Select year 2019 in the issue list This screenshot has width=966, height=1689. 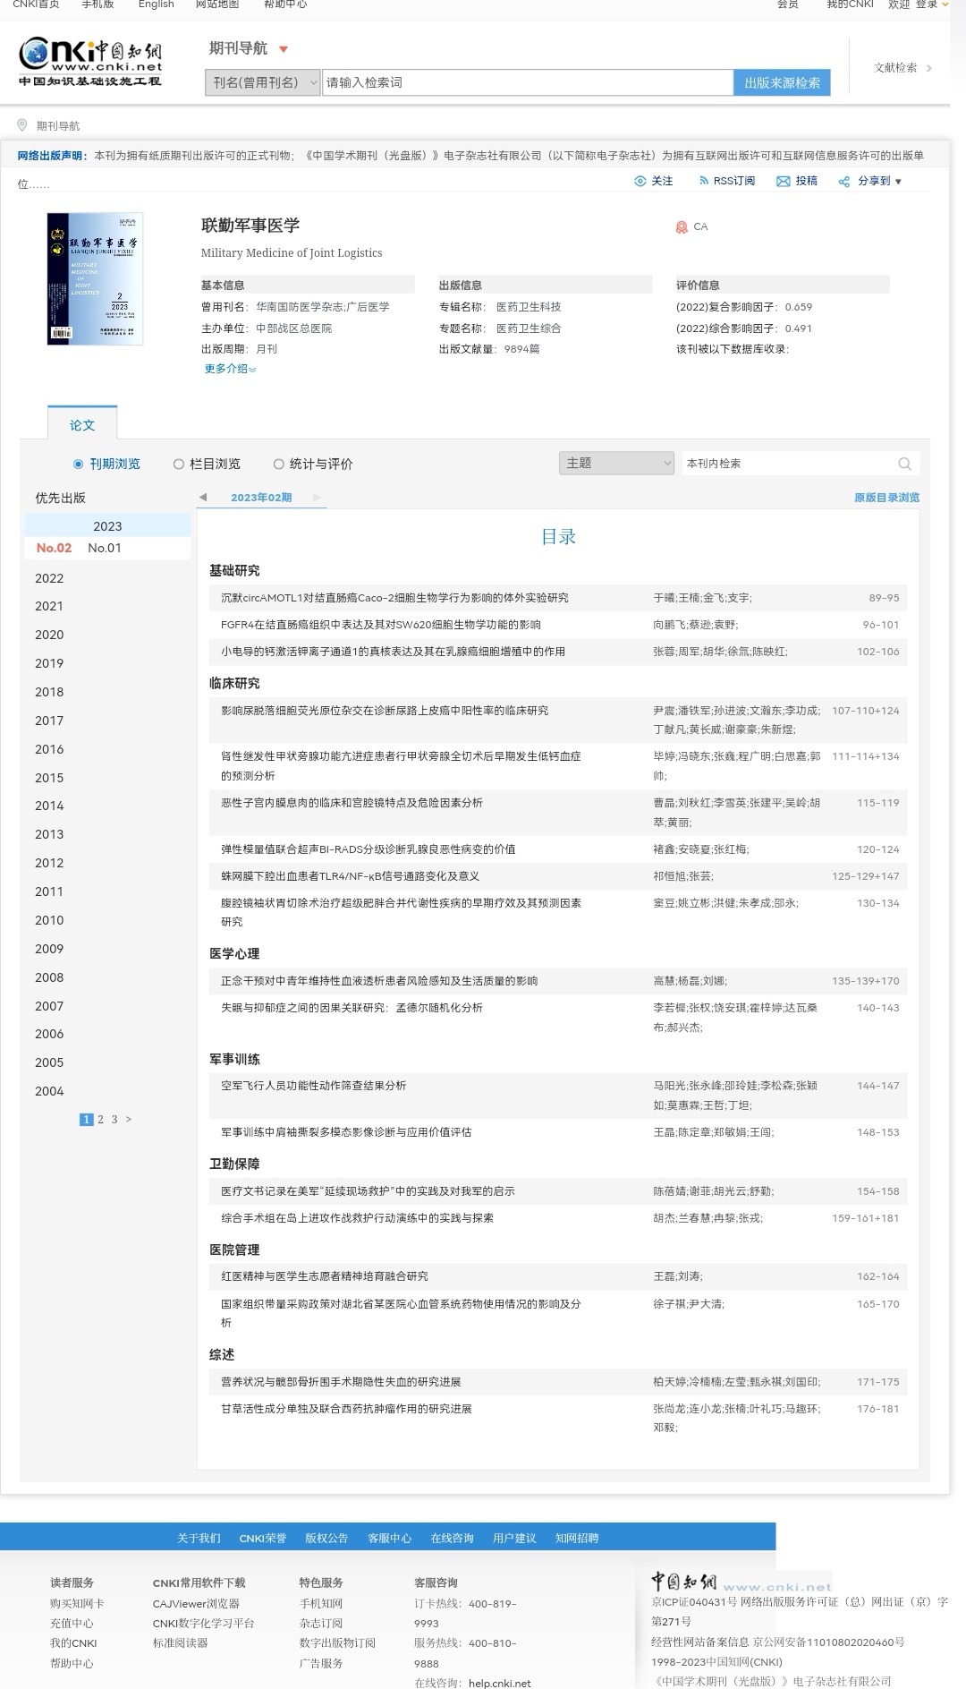point(49,663)
